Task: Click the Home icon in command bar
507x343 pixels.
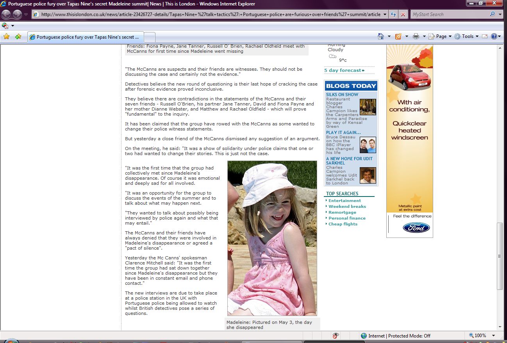Action: 381,36
